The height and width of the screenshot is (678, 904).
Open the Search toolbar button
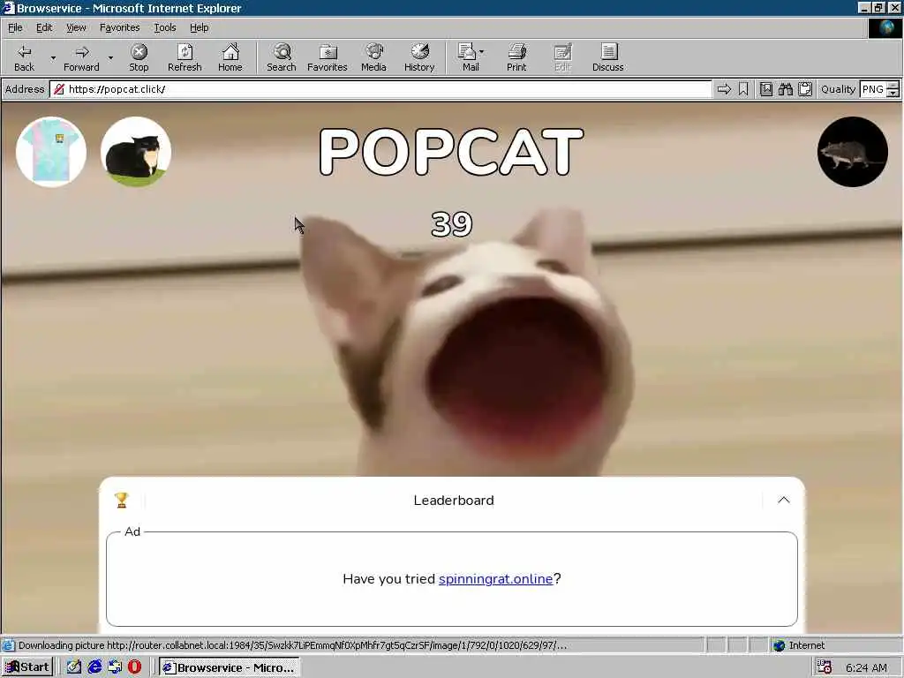click(282, 57)
